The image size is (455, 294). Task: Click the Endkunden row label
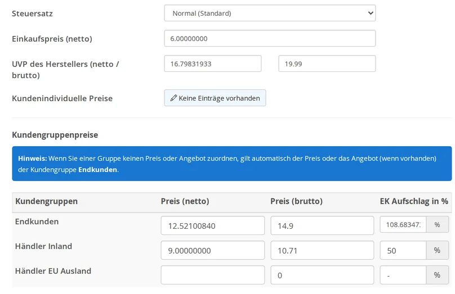(37, 221)
